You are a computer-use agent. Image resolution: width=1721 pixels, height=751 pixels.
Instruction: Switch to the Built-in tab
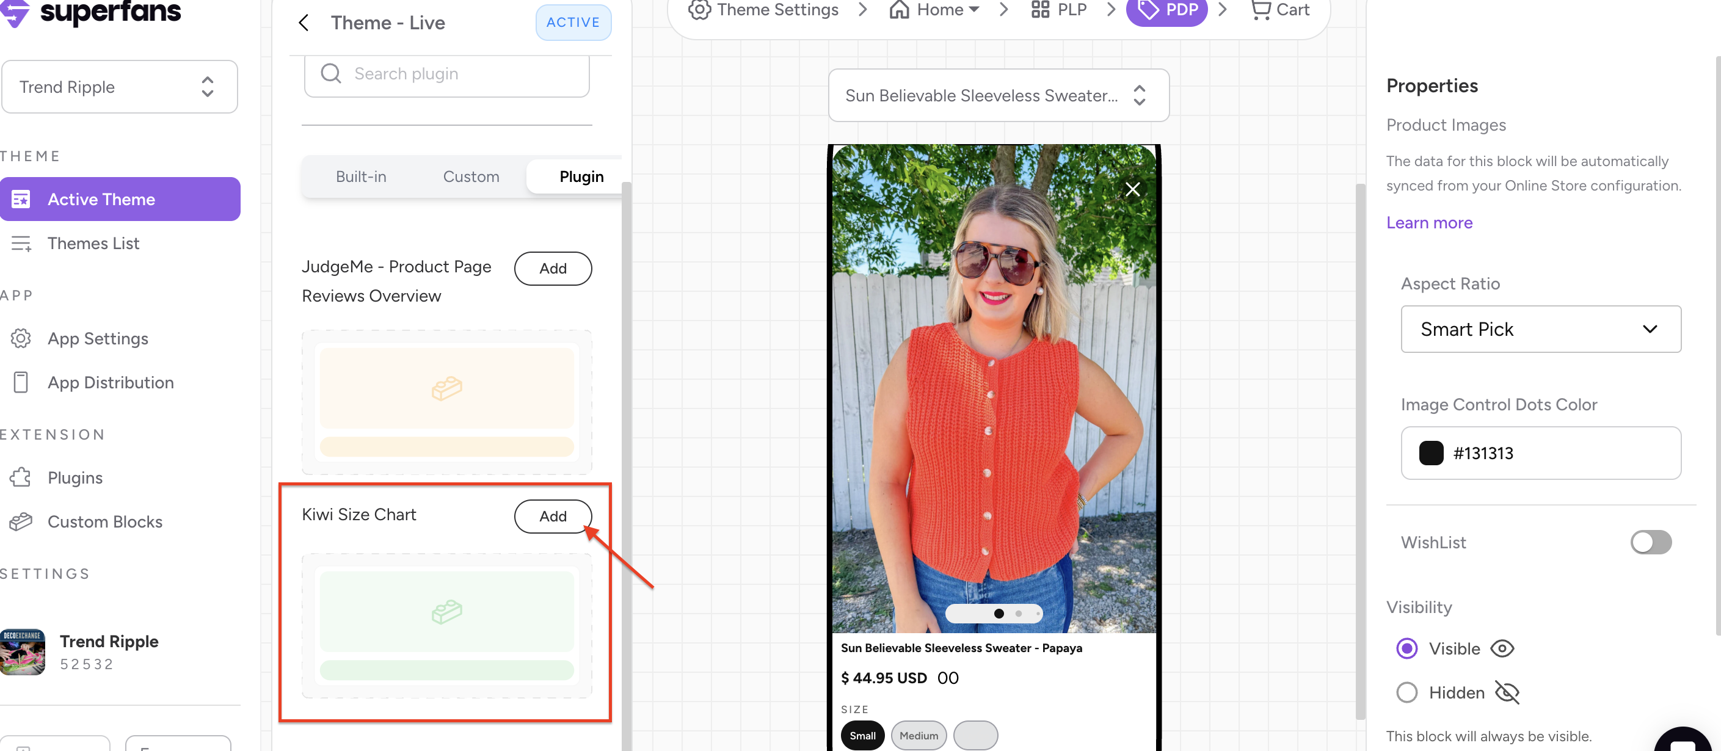click(361, 176)
